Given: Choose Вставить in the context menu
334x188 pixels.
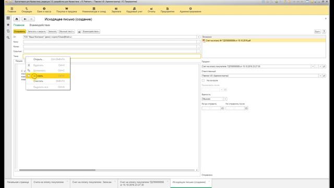Looking at the screenshot, I should 48,76.
